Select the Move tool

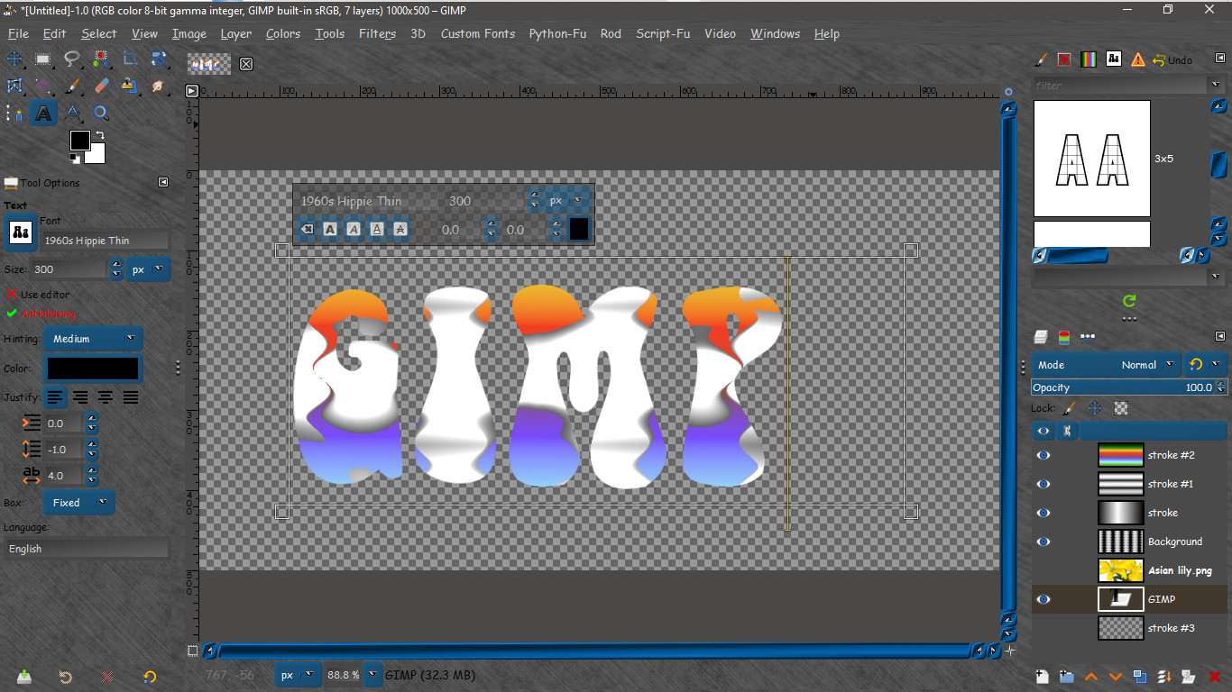tap(14, 59)
